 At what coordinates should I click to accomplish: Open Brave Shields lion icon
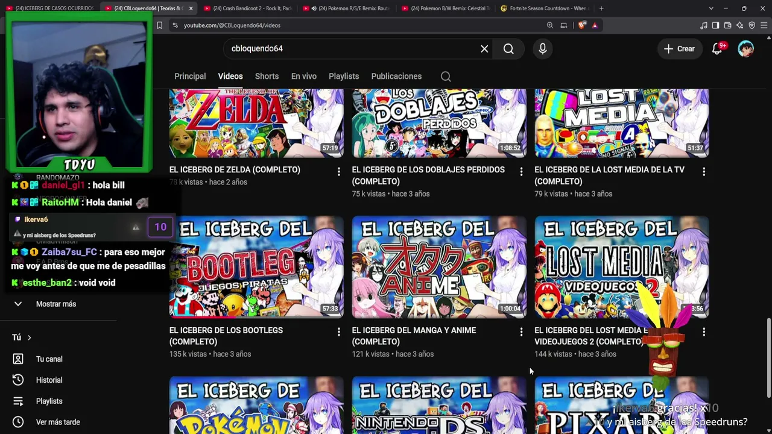[x=581, y=25]
